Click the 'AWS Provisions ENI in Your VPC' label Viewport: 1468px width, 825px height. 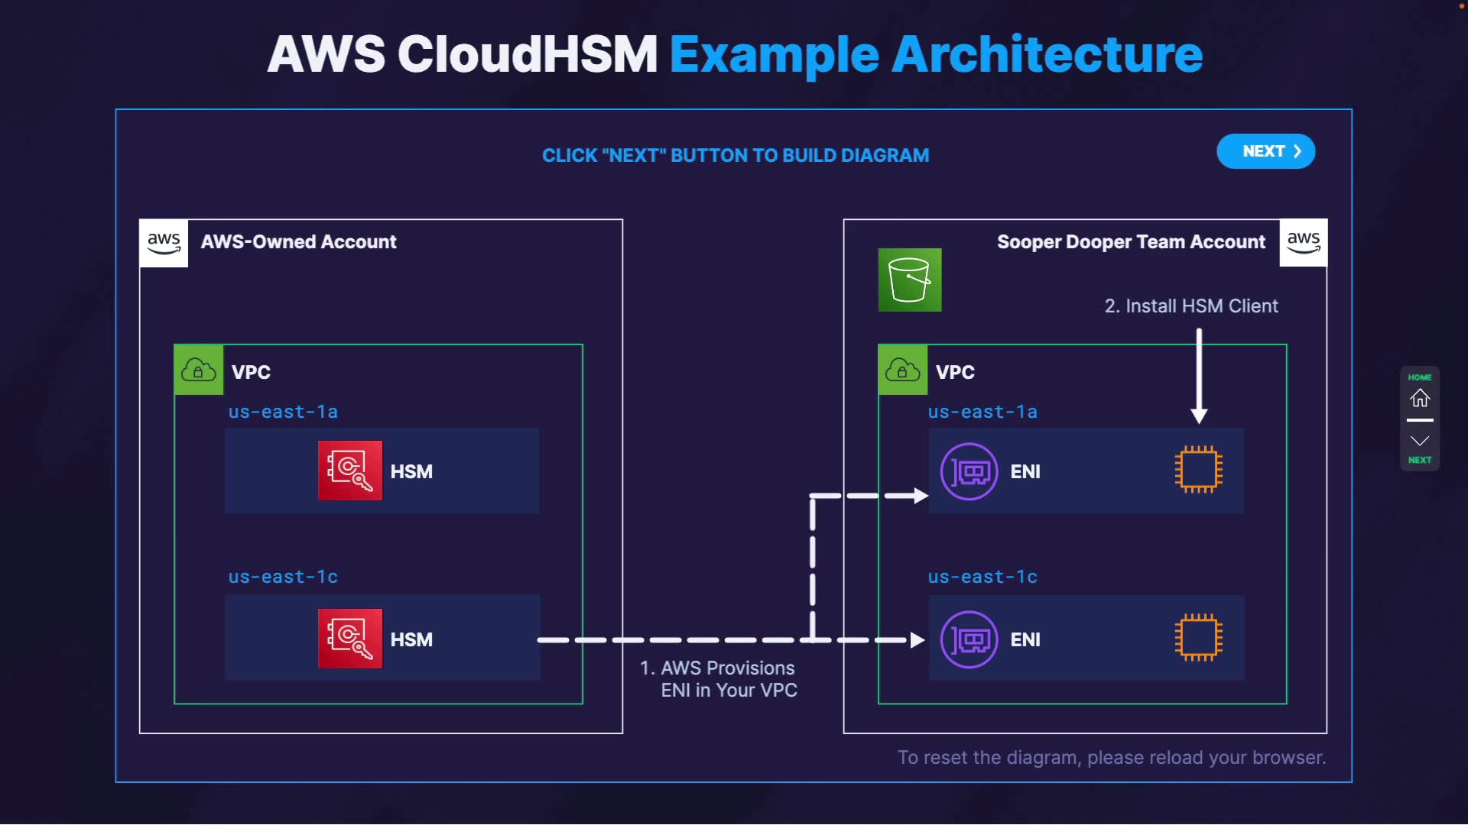tap(719, 678)
